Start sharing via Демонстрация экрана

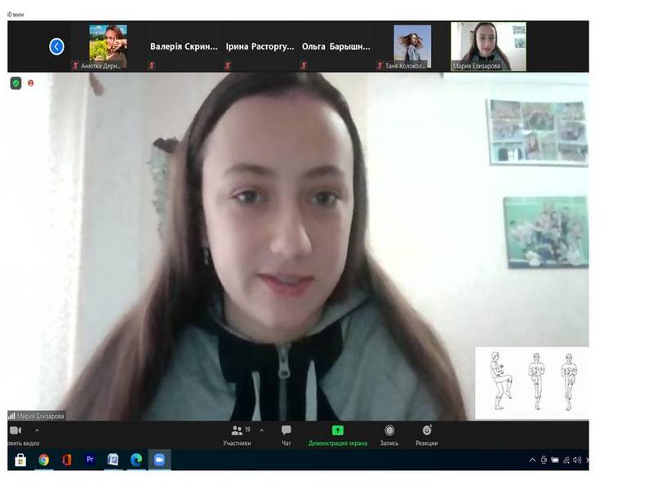click(338, 435)
